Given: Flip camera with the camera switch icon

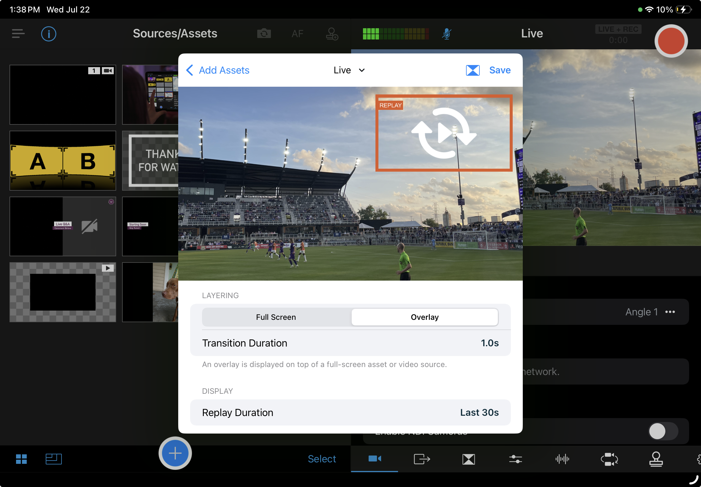Looking at the screenshot, I should coord(264,34).
